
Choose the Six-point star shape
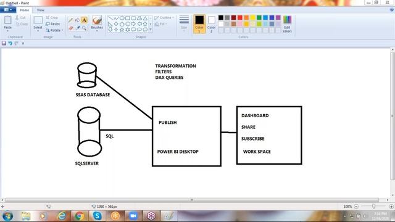pyautogui.click(x=128, y=30)
